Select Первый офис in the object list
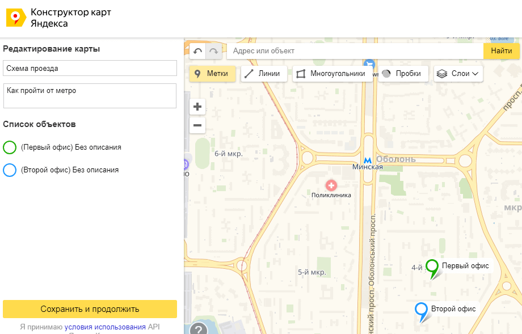Viewport: 522px width, 334px height. coord(70,147)
